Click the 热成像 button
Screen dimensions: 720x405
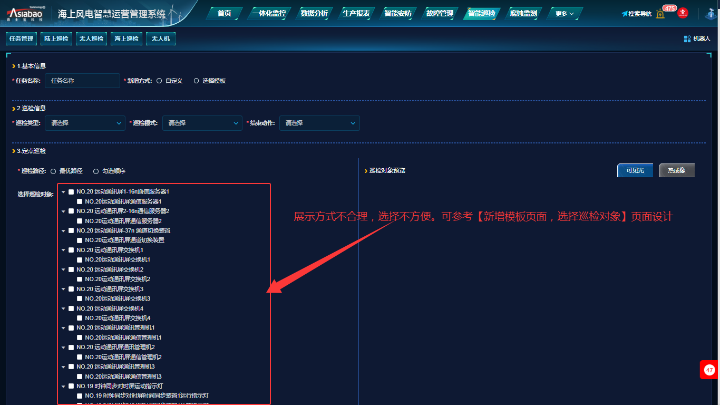click(676, 170)
